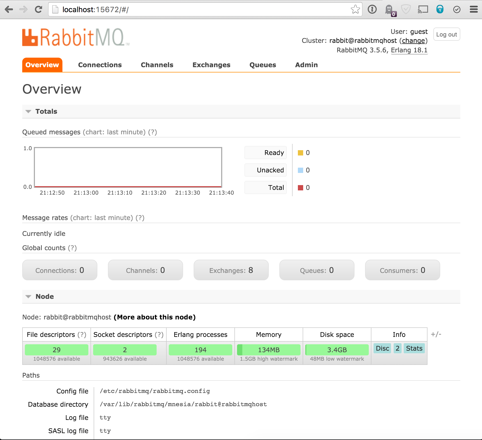Click the 2 info tag
The height and width of the screenshot is (440, 482).
[x=398, y=348]
